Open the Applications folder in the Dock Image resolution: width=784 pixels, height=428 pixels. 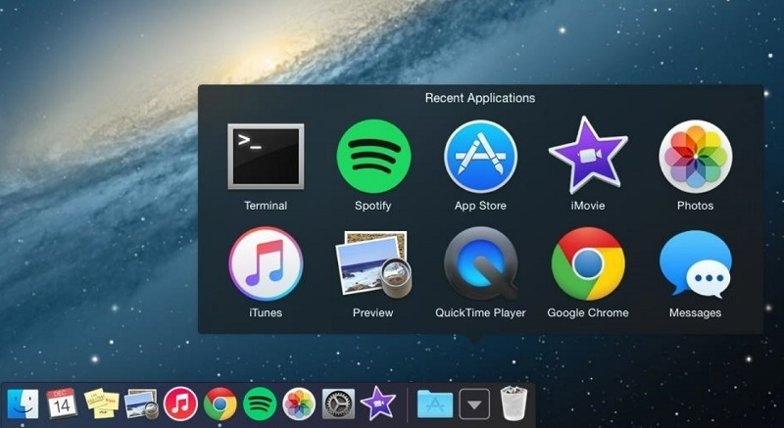(x=434, y=403)
